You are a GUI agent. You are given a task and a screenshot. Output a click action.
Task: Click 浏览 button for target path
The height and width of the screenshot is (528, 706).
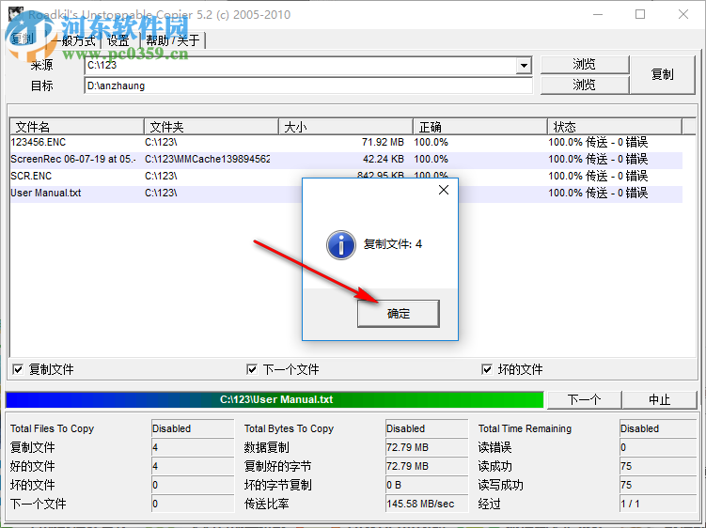click(x=585, y=85)
